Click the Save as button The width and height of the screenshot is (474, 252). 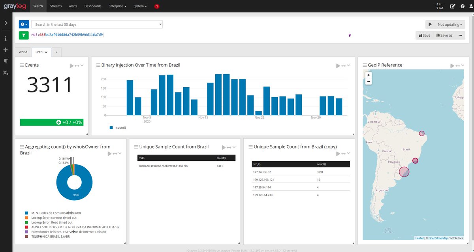pos(444,35)
